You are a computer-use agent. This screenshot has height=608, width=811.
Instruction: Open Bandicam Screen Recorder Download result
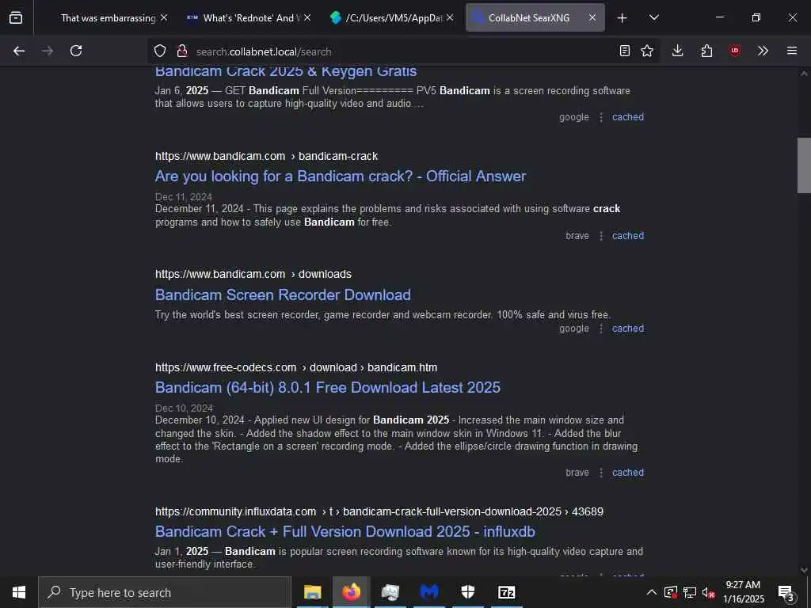(x=283, y=294)
